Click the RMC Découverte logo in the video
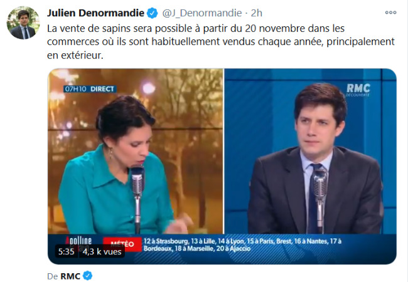408x282 pixels. click(358, 90)
